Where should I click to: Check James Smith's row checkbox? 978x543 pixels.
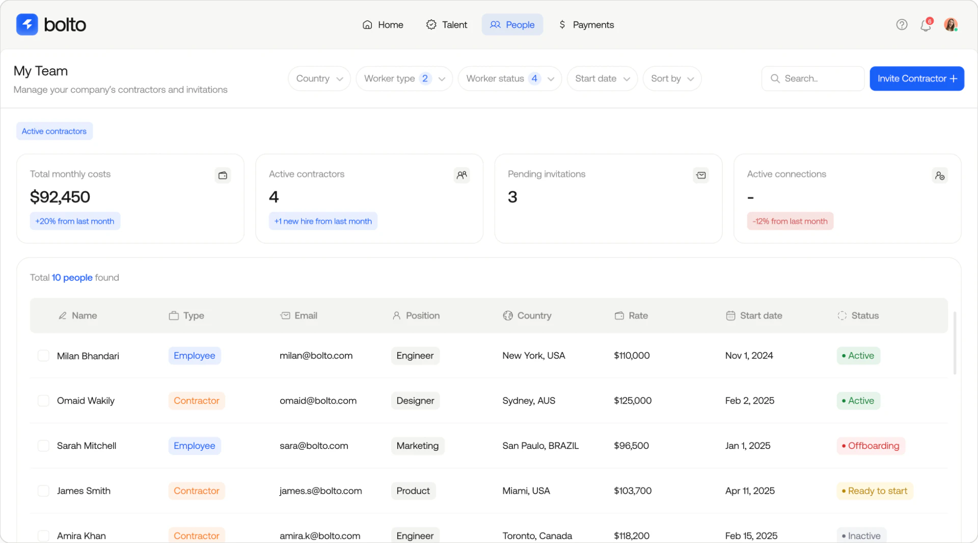(43, 490)
